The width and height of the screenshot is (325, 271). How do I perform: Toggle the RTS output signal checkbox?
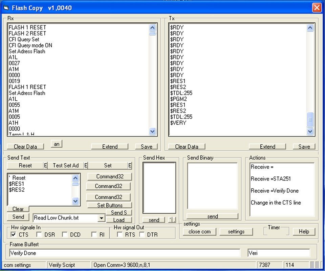click(x=120, y=234)
